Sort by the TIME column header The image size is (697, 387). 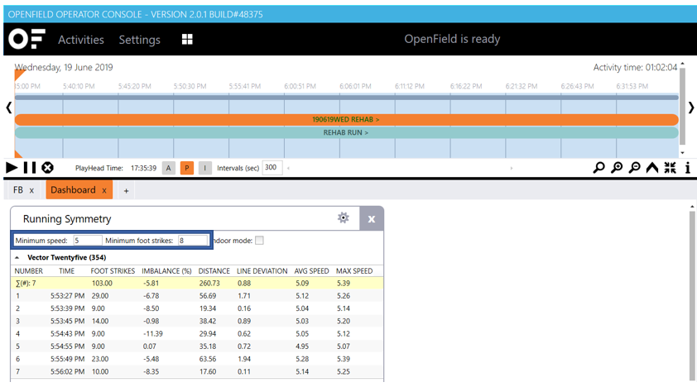67,270
